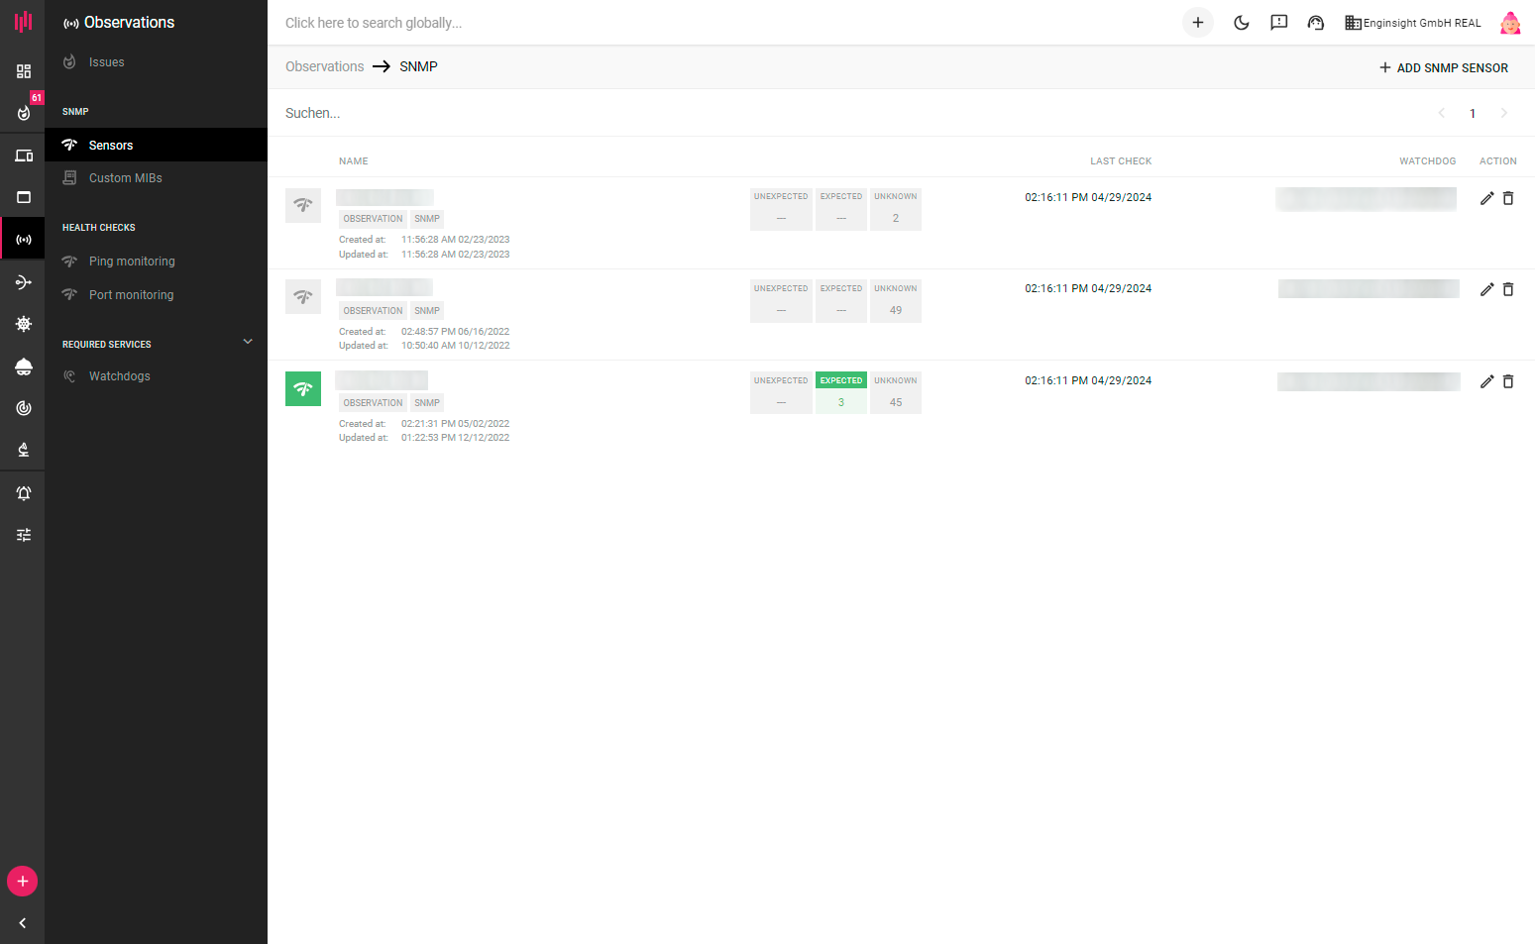The height and width of the screenshot is (944, 1535).
Task: Delete the third SNMP sensor
Action: 1508,381
